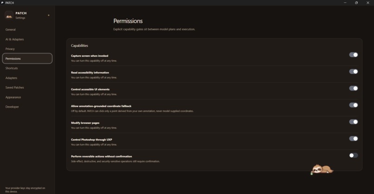
Task: Switch to Appearance settings
Action: pyautogui.click(x=27, y=97)
